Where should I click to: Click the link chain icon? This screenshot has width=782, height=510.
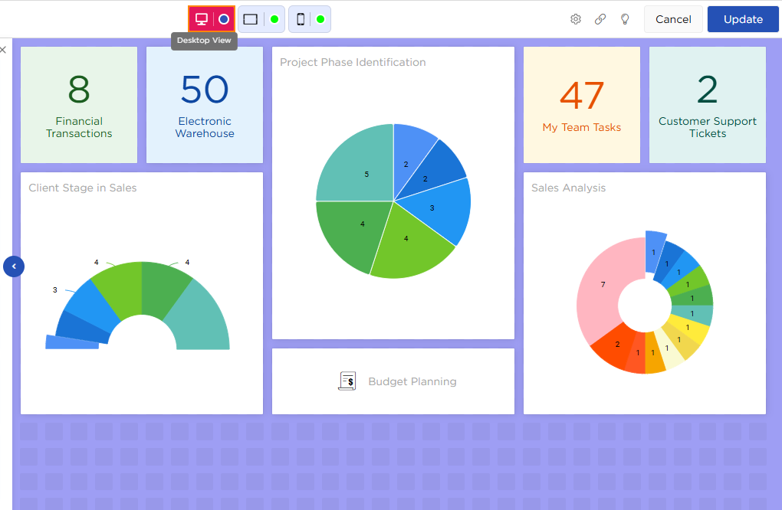point(600,19)
